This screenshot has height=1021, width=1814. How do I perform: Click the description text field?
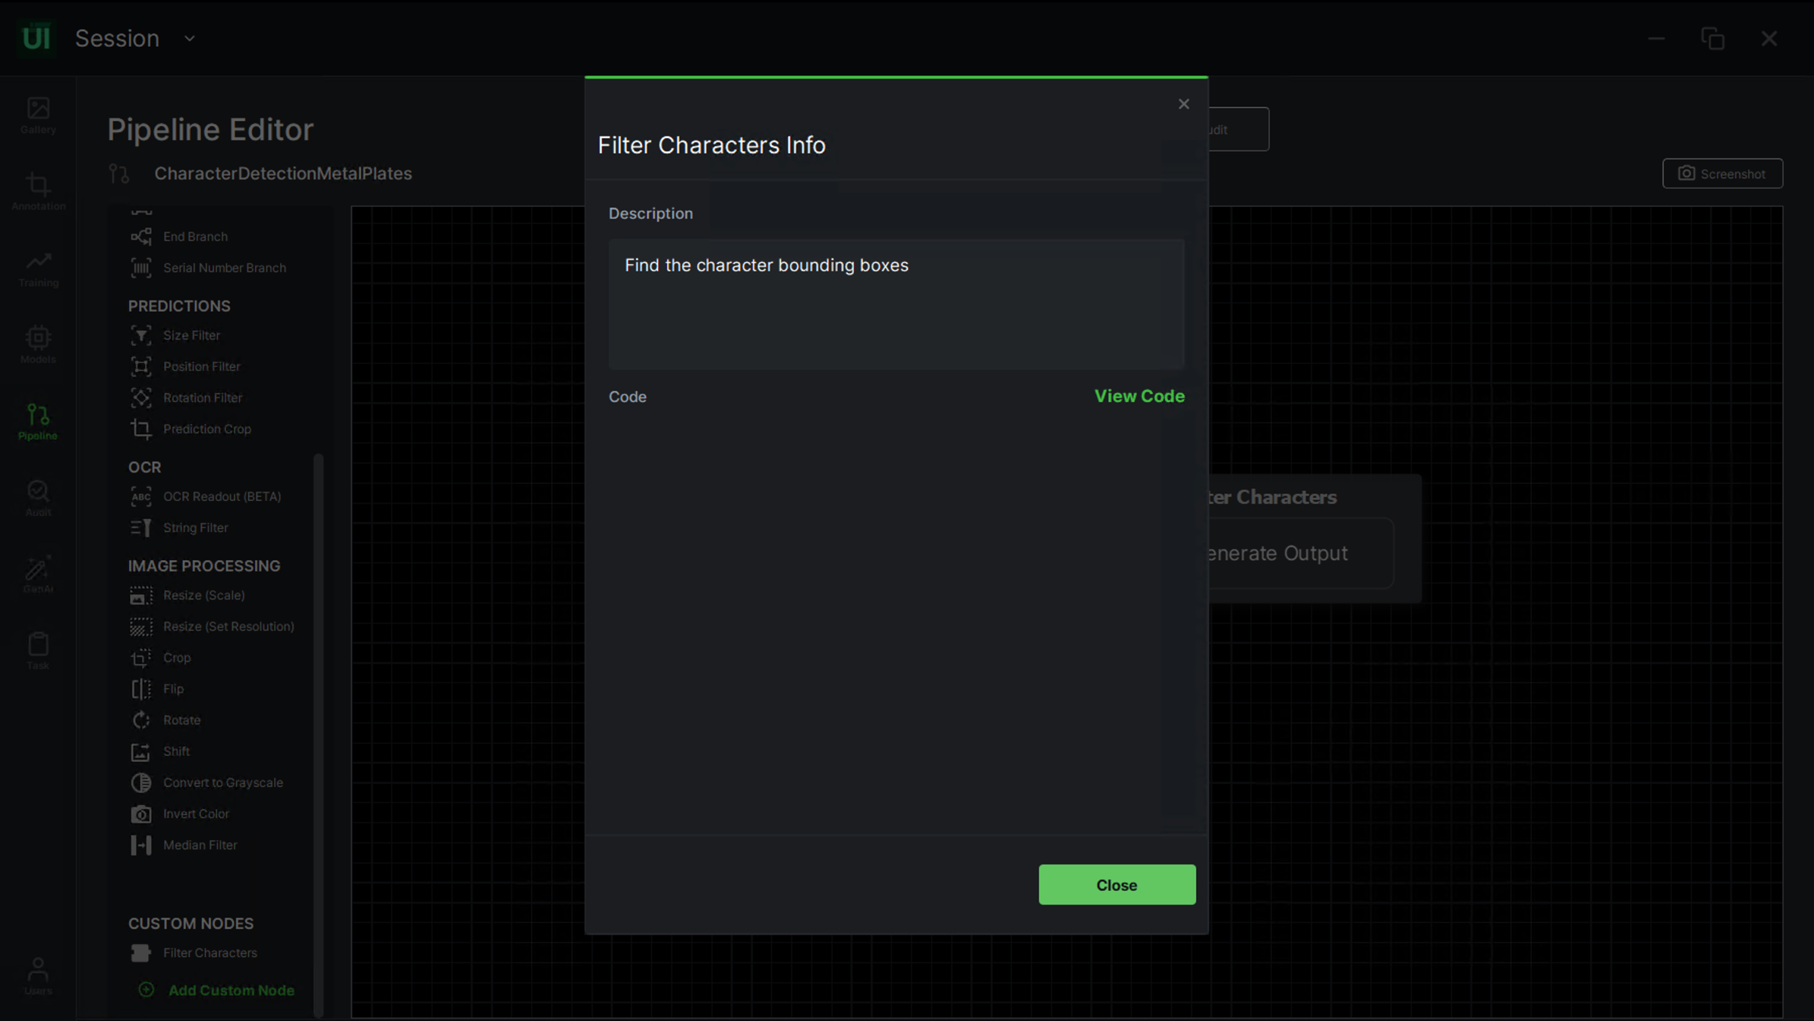point(896,304)
